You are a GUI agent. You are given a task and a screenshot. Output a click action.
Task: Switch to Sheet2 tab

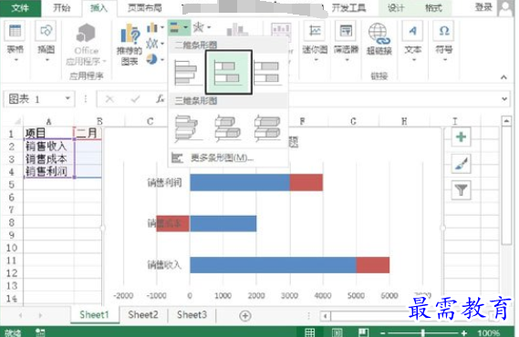(143, 314)
